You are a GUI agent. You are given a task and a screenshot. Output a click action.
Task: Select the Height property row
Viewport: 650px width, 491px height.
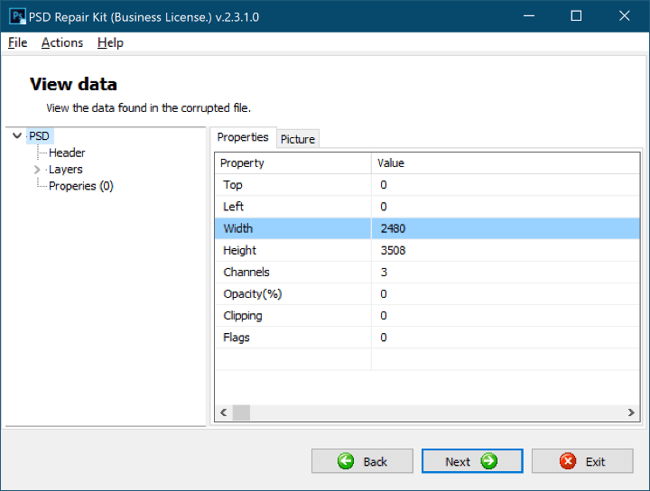[x=427, y=250]
